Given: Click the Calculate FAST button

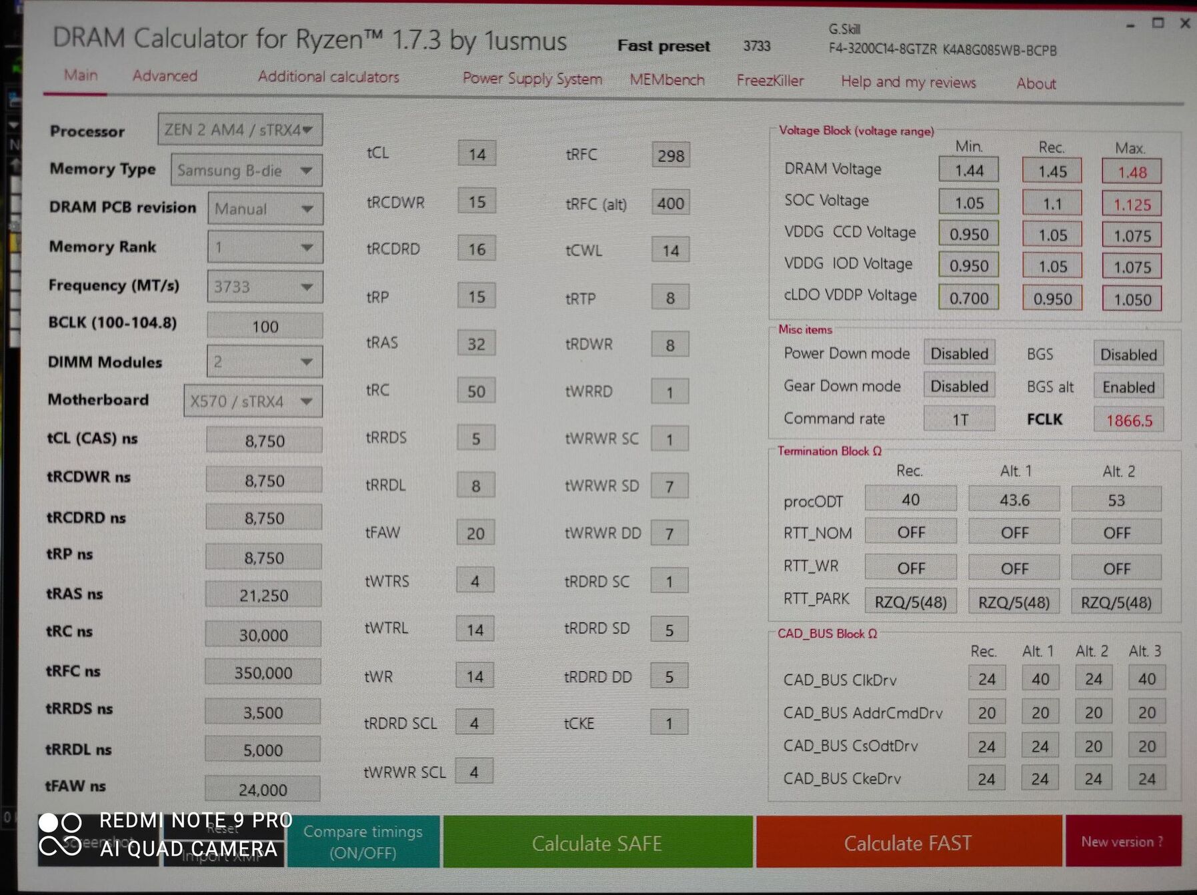Looking at the screenshot, I should 908,842.
